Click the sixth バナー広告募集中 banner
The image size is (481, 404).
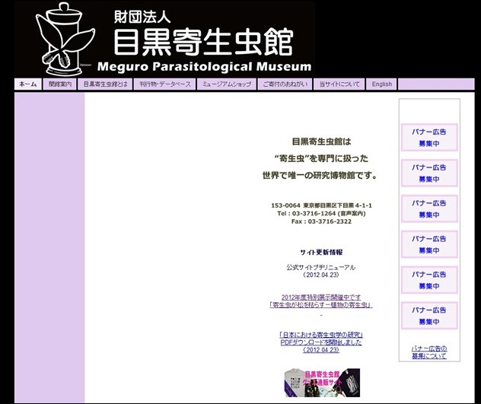[x=429, y=316]
